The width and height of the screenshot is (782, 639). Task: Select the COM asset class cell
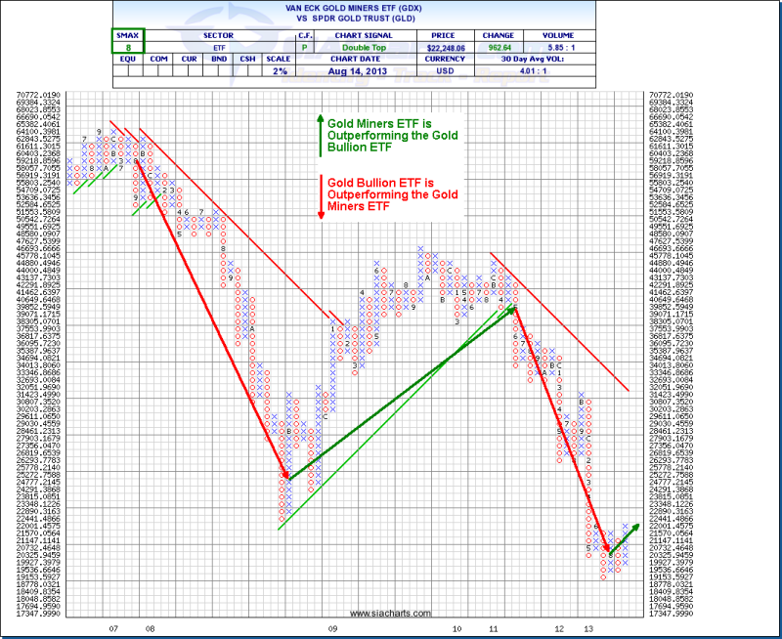tap(157, 58)
